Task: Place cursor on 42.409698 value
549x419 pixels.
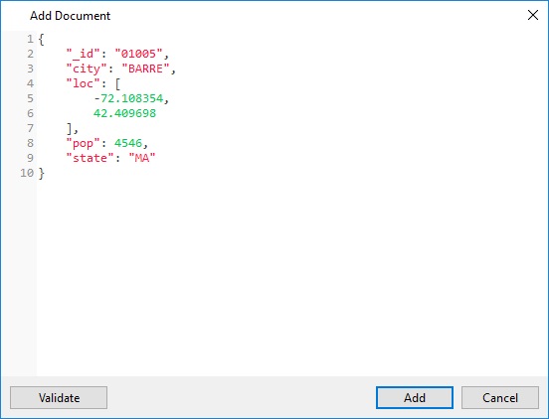Action: tap(124, 113)
